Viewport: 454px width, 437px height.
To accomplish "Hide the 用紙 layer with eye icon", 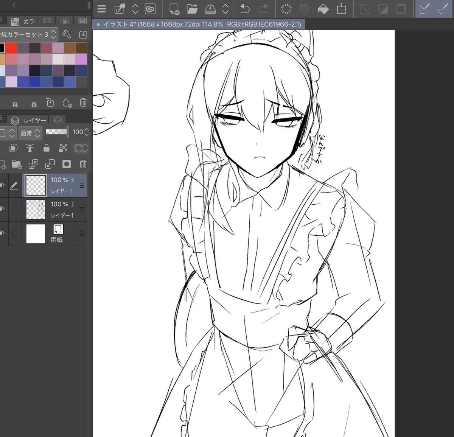I will [2, 233].
